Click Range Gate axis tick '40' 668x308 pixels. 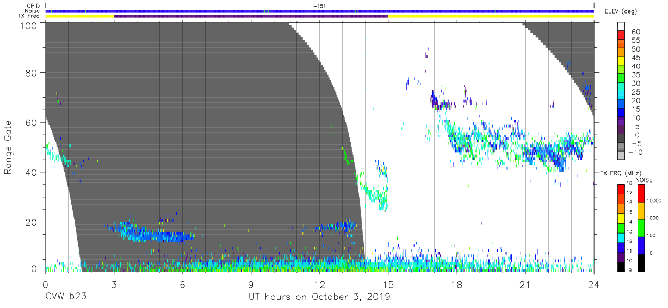pyautogui.click(x=32, y=172)
